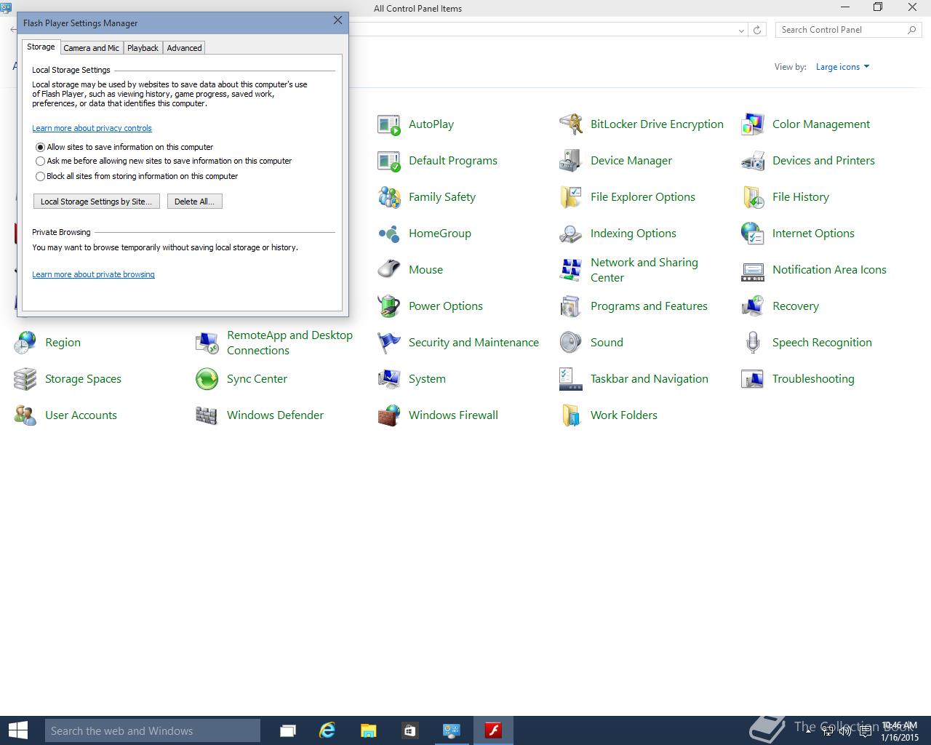
Task: Click the Search Control Panel field
Action: (848, 30)
